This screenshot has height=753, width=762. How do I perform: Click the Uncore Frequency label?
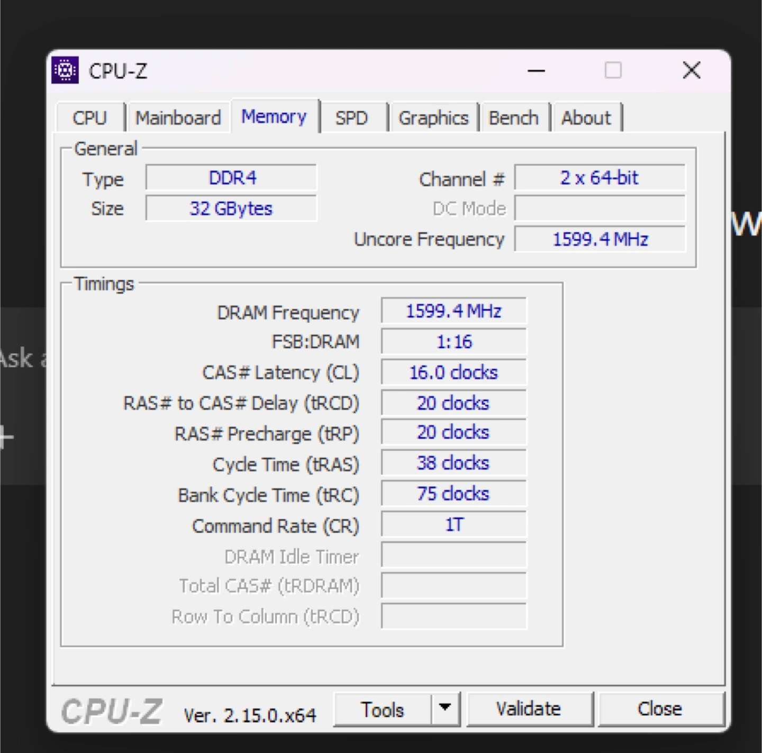pyautogui.click(x=429, y=240)
